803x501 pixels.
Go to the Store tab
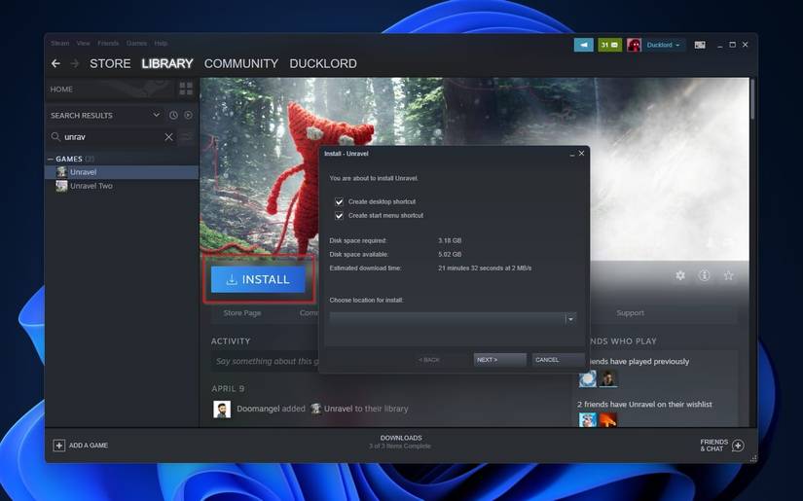pos(110,63)
